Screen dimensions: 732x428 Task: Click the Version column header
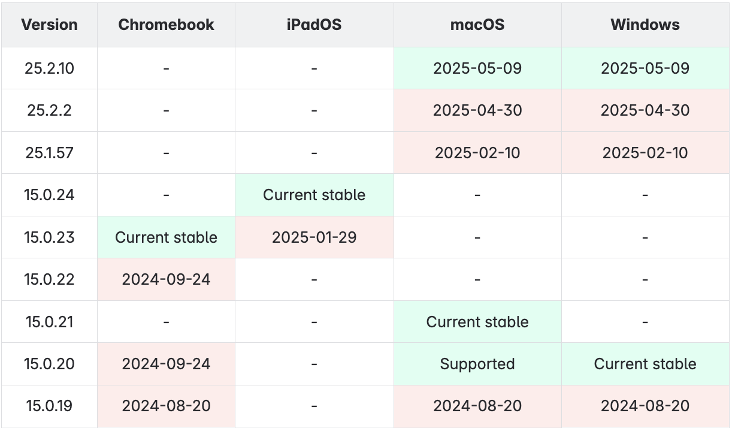(x=50, y=25)
